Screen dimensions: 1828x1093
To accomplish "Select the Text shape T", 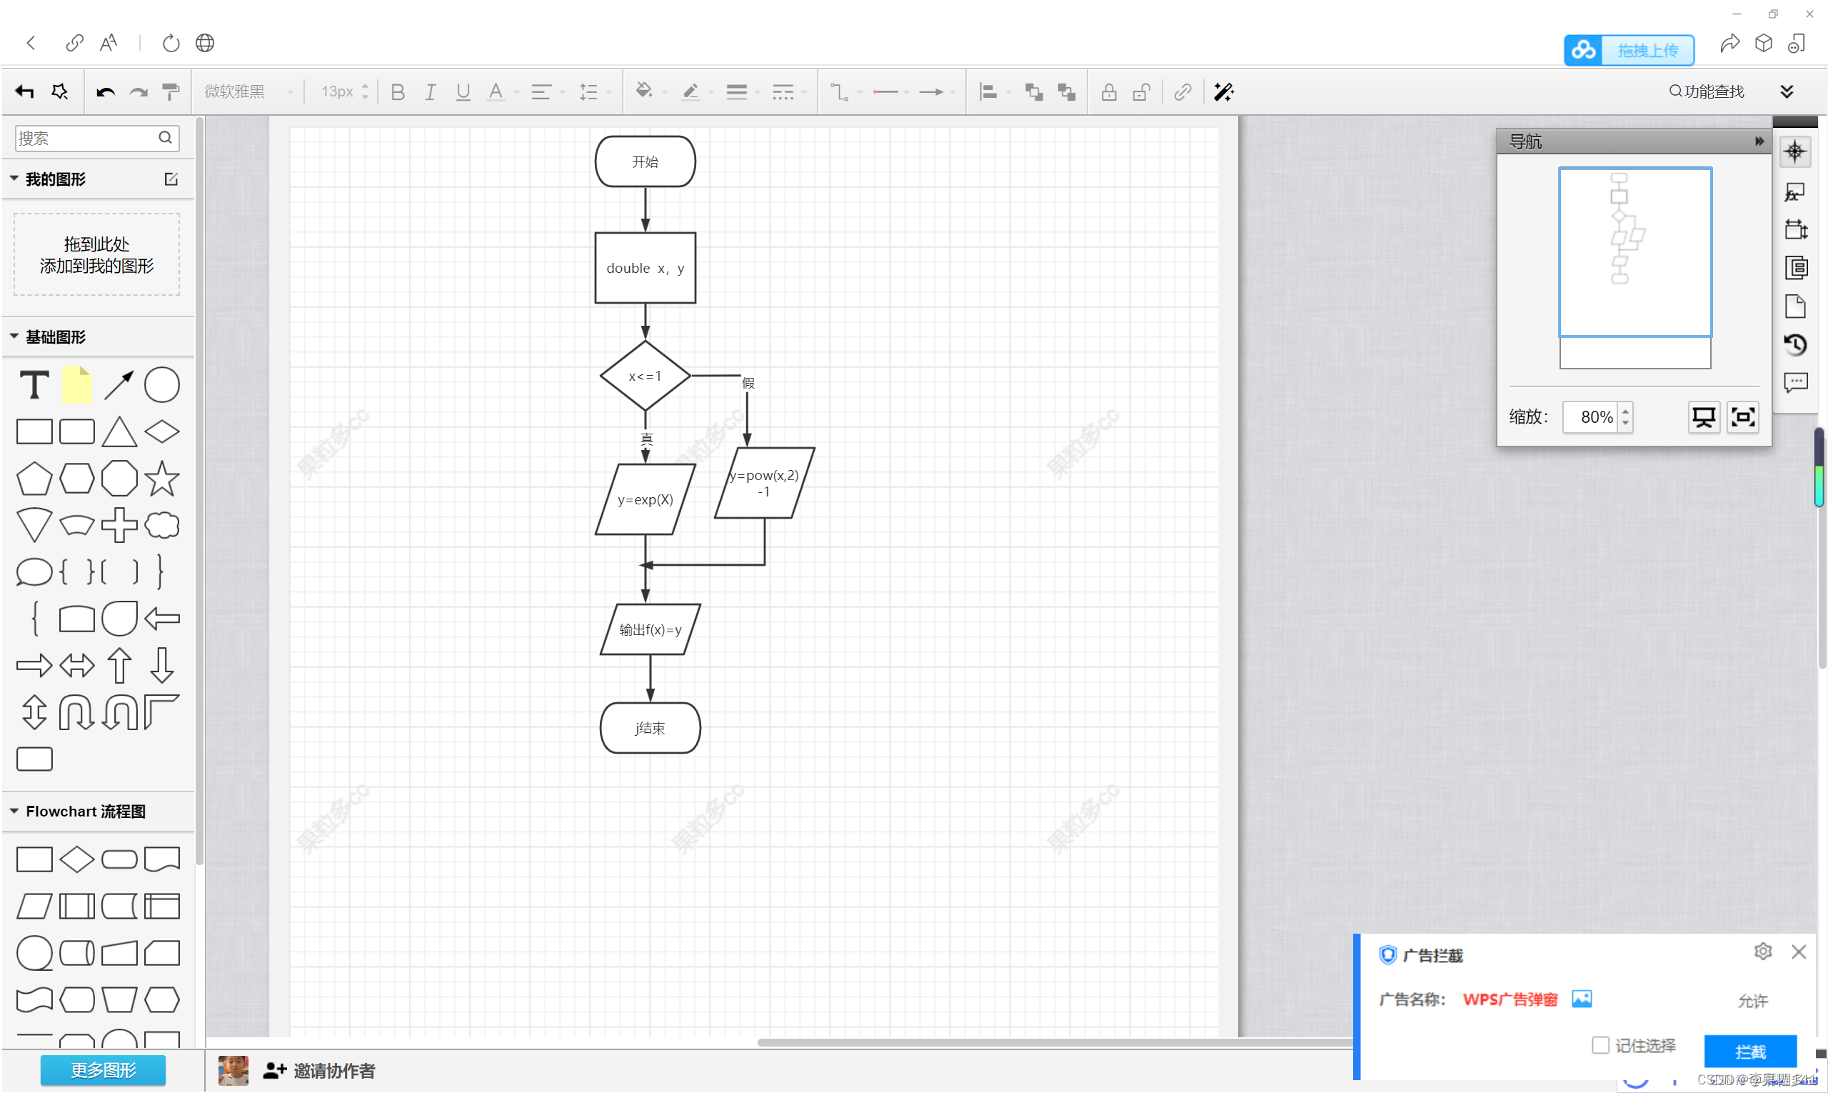I will point(34,384).
